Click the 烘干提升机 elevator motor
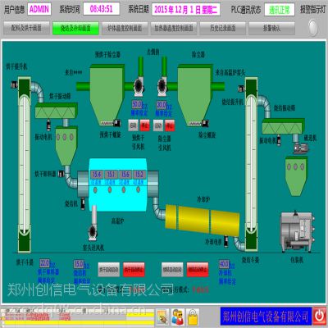The image size is (328, 328). coord(14,84)
